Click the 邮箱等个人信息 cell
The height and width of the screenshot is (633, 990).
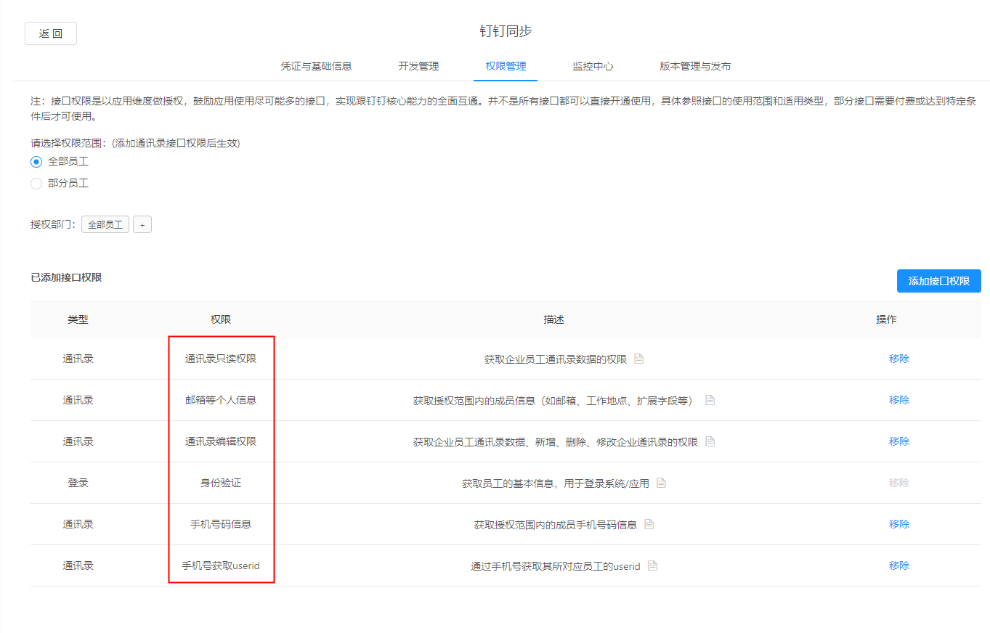(221, 400)
